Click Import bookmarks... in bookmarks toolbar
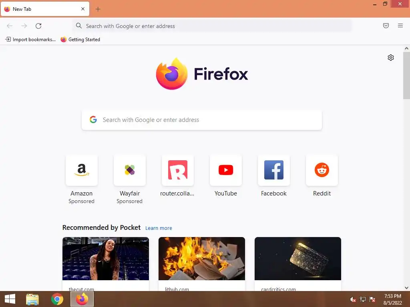Viewport: 410px width, 307px height. click(30, 40)
